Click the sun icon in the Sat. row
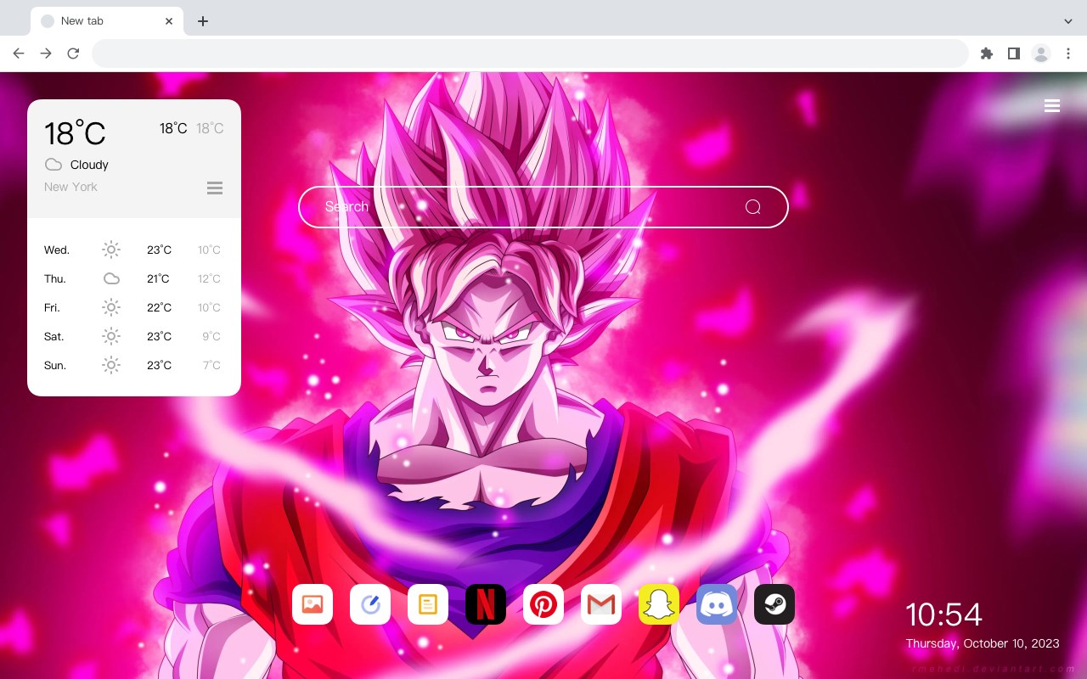Viewport: 1087px width, 679px height. [x=111, y=336]
